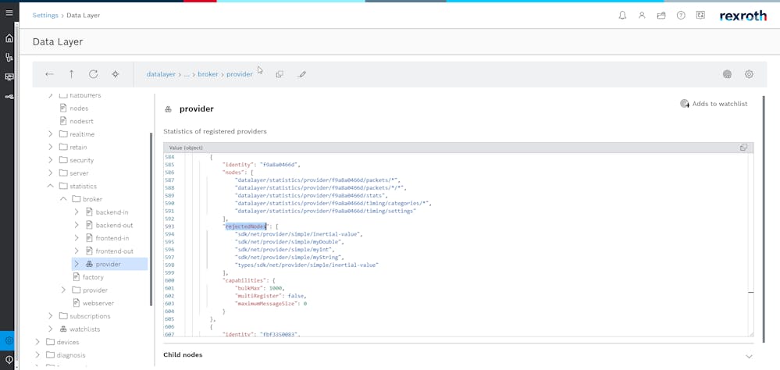The height and width of the screenshot is (370, 780).
Task: Open the help question mark icon
Action: point(681,15)
